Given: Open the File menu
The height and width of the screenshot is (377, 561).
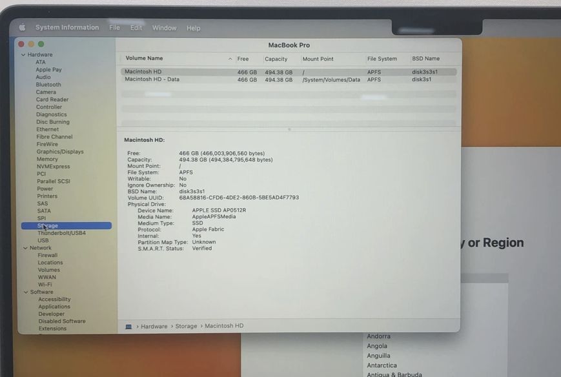Looking at the screenshot, I should click(x=114, y=28).
